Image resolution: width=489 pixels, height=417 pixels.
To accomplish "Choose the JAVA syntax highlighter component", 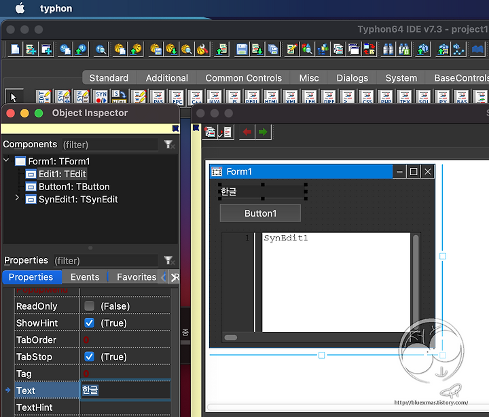I will pyautogui.click(x=215, y=96).
